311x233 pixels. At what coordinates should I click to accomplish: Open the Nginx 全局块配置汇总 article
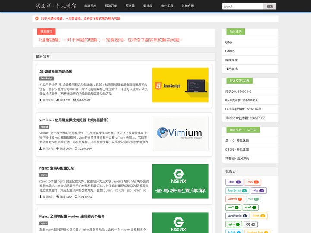click(x=57, y=168)
